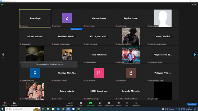Open more options button on Fathihana's tile
198x111 pixels.
(x=81, y=29)
